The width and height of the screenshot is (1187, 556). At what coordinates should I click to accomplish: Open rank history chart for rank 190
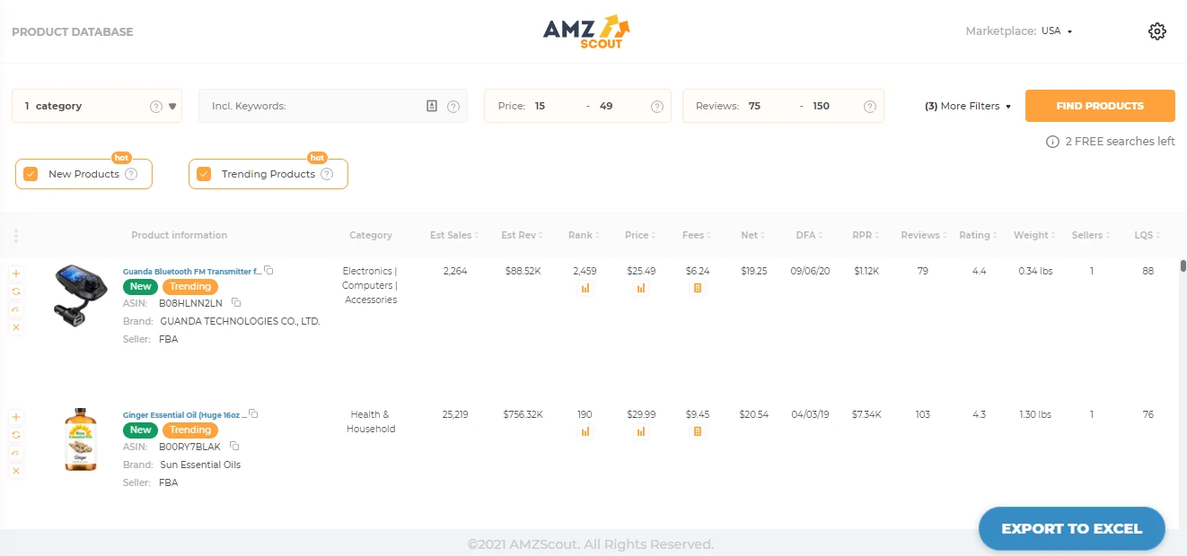(585, 431)
